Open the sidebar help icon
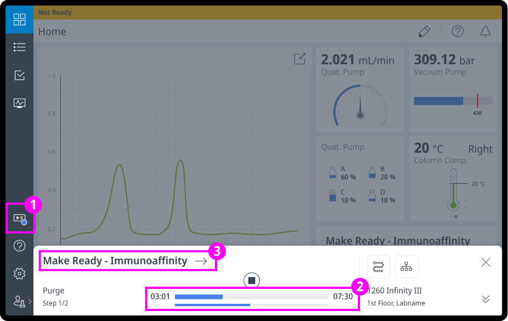The height and width of the screenshot is (321, 508). 19,246
